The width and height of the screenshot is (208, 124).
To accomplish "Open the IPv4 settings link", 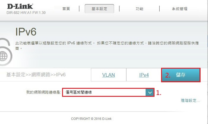I will pyautogui.click(x=144, y=75).
